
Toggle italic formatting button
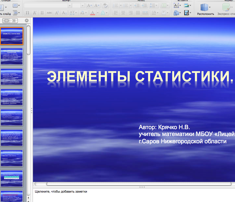click(x=35, y=13)
